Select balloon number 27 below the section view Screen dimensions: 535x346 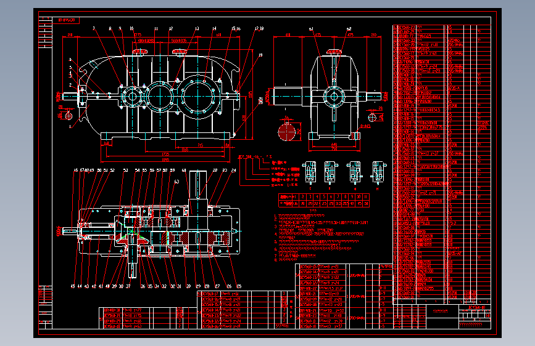tap(217, 286)
